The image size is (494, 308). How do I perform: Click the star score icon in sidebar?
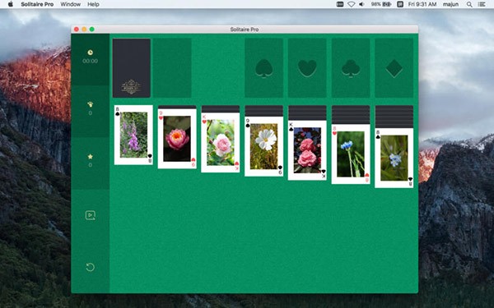[x=90, y=157]
